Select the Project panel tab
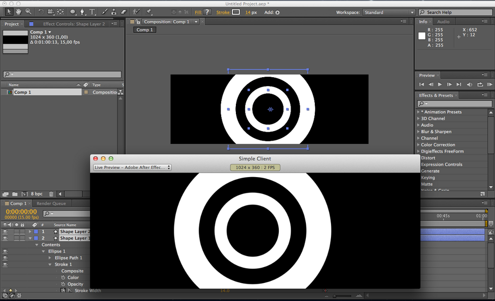Image resolution: width=495 pixels, height=301 pixels. [11, 24]
